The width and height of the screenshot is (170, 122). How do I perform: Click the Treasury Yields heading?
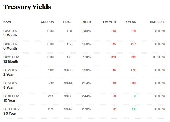pos(27,7)
